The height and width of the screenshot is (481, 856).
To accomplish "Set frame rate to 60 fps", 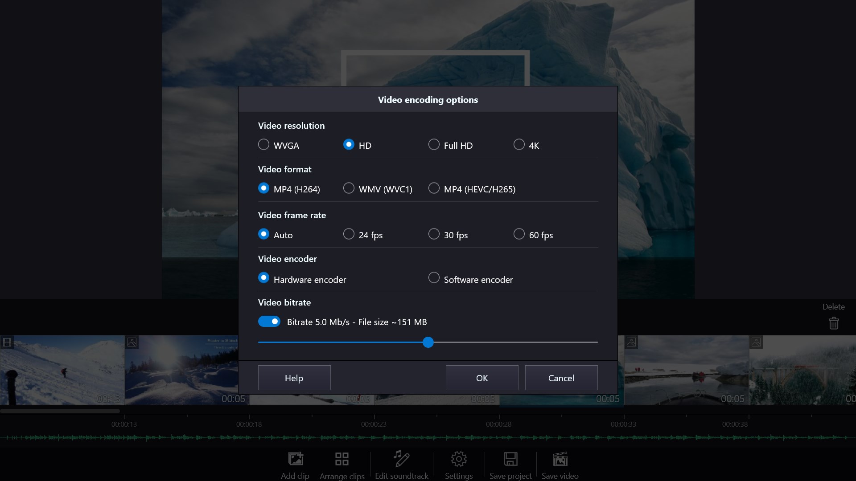I will click(x=519, y=234).
